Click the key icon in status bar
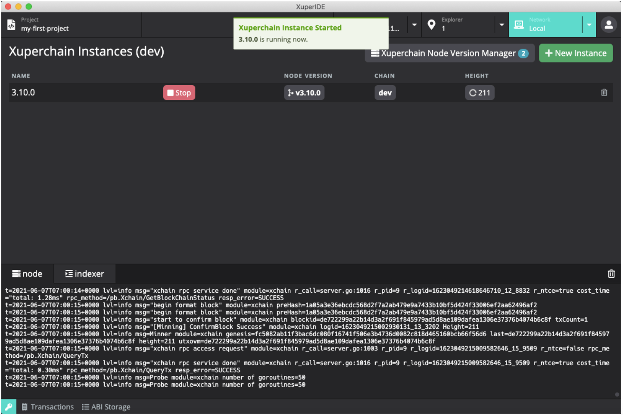 pyautogui.click(x=9, y=407)
